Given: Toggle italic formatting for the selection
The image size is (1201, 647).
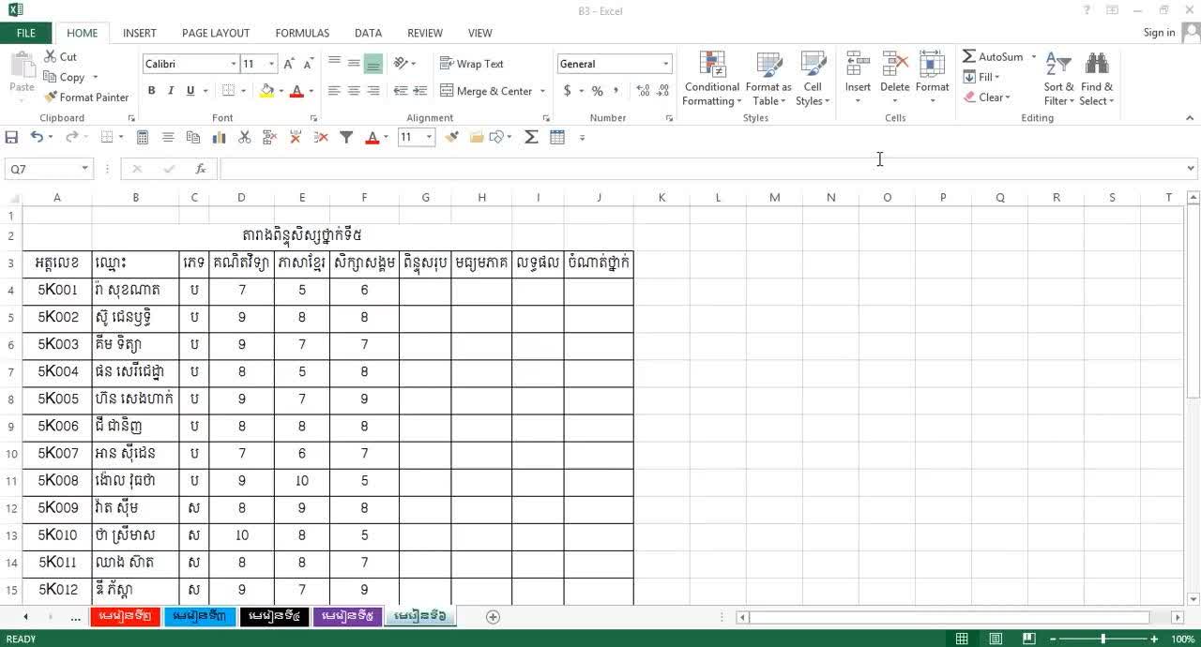Looking at the screenshot, I should [x=171, y=89].
